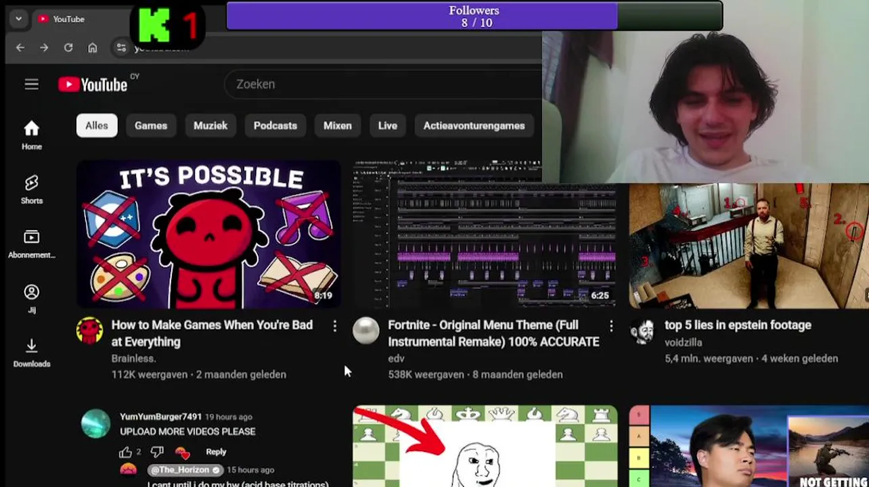Screen dimensions: 869x487
Task: Open the tier list video thumbnail
Action: point(749,446)
